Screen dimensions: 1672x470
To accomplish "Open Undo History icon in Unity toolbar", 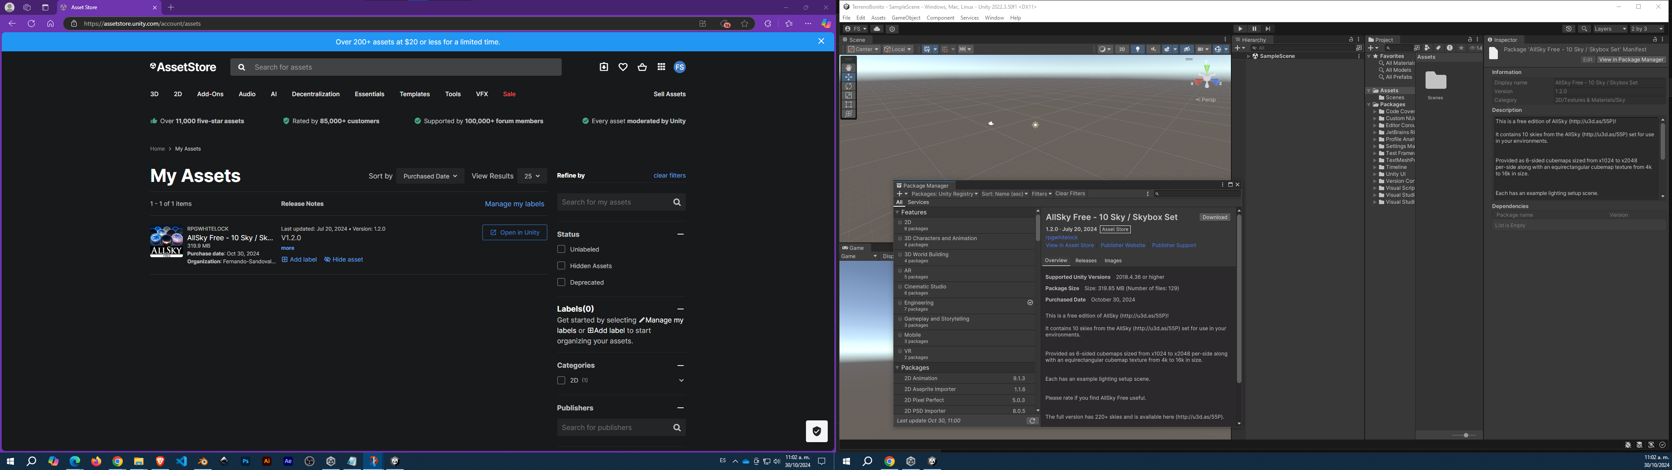I will [1569, 29].
